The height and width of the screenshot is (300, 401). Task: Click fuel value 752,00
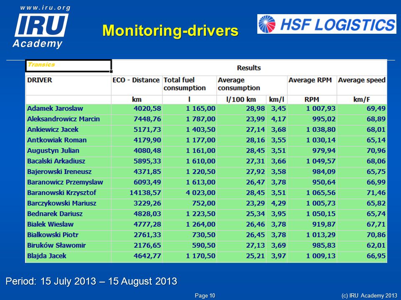click(204, 203)
